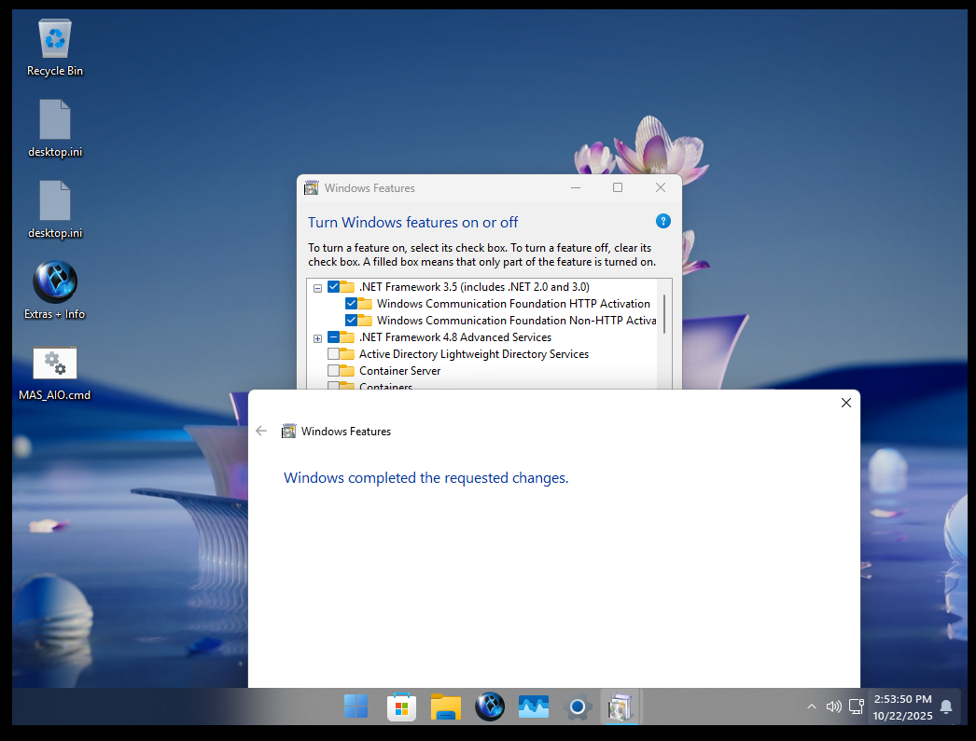Click the Windows Features title bar icon
976x741 pixels.
pos(312,187)
